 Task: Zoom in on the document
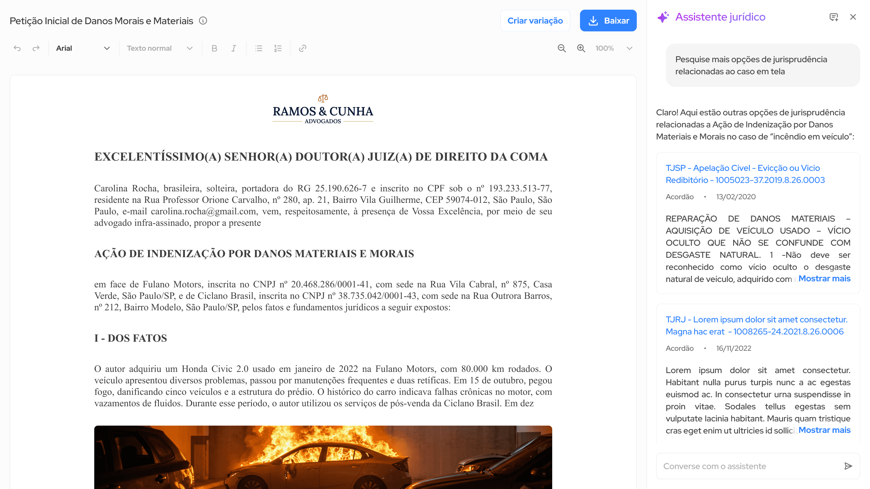581,48
